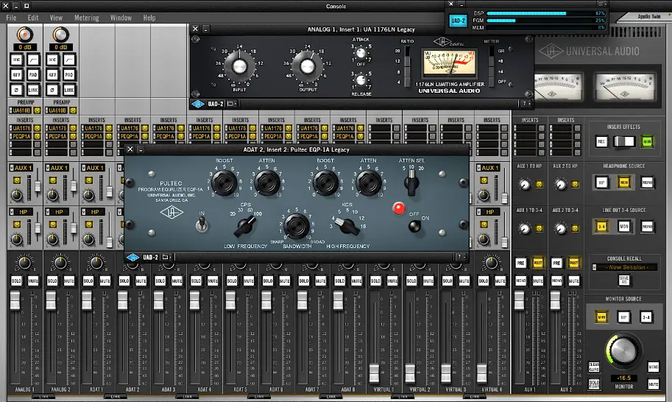The width and height of the screenshot is (672, 402).
Task: Open the Metering menu
Action: click(x=87, y=18)
